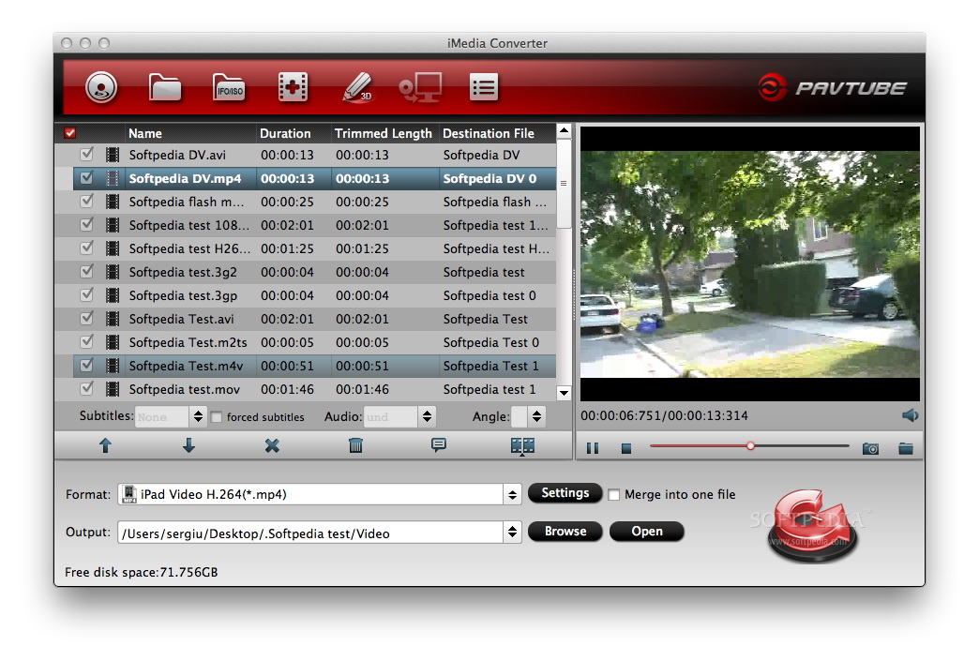Select the Softpedia test H26... row
This screenshot has width=979, height=661.
point(306,248)
